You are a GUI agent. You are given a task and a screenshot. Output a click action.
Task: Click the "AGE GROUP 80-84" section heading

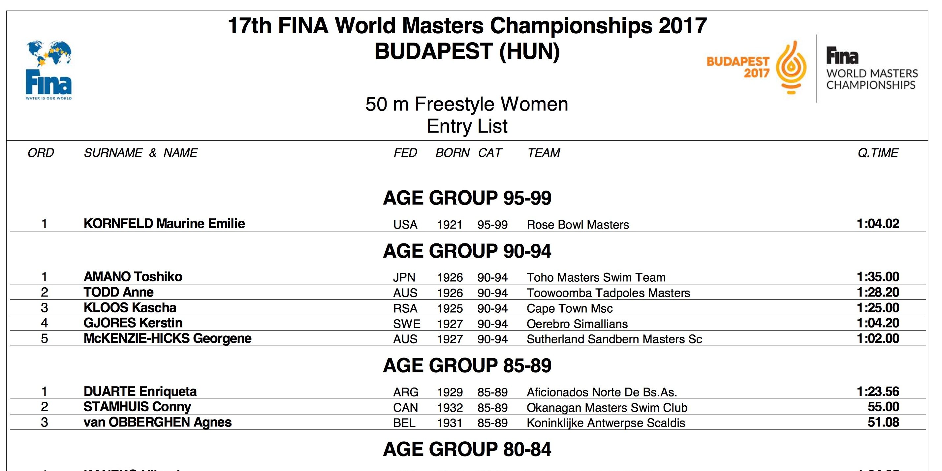click(x=467, y=449)
